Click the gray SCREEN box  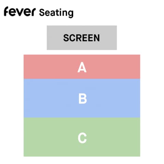coord(82,38)
